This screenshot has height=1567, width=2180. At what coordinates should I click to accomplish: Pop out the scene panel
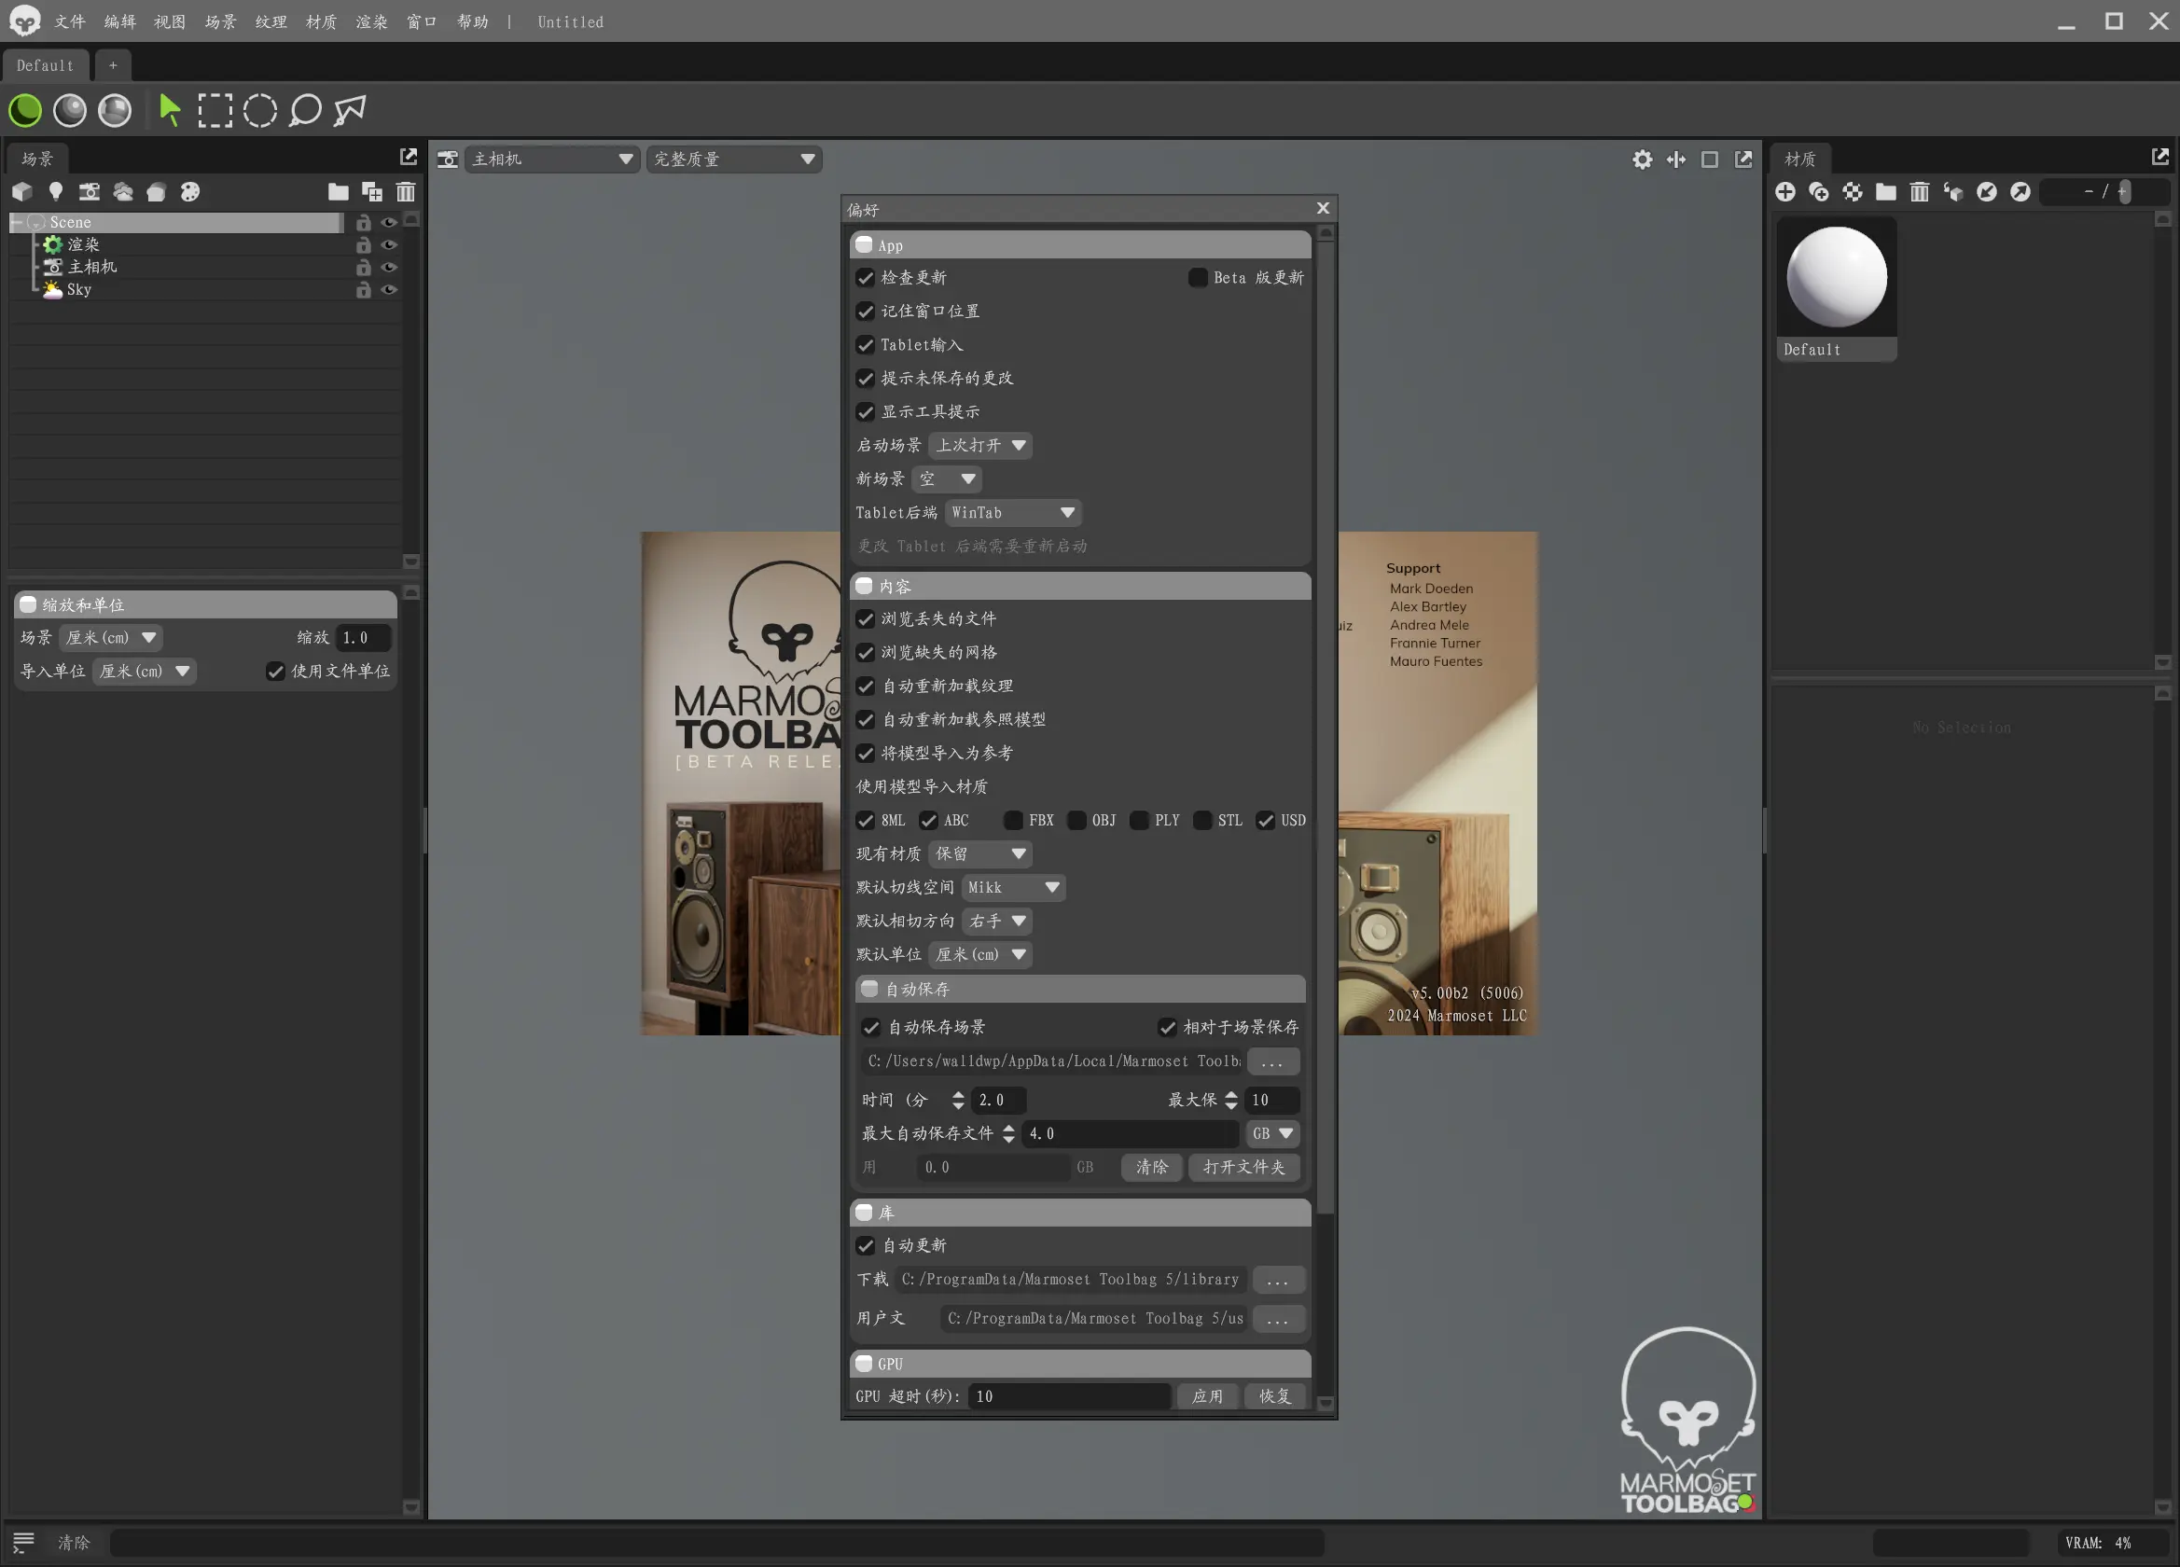click(409, 157)
